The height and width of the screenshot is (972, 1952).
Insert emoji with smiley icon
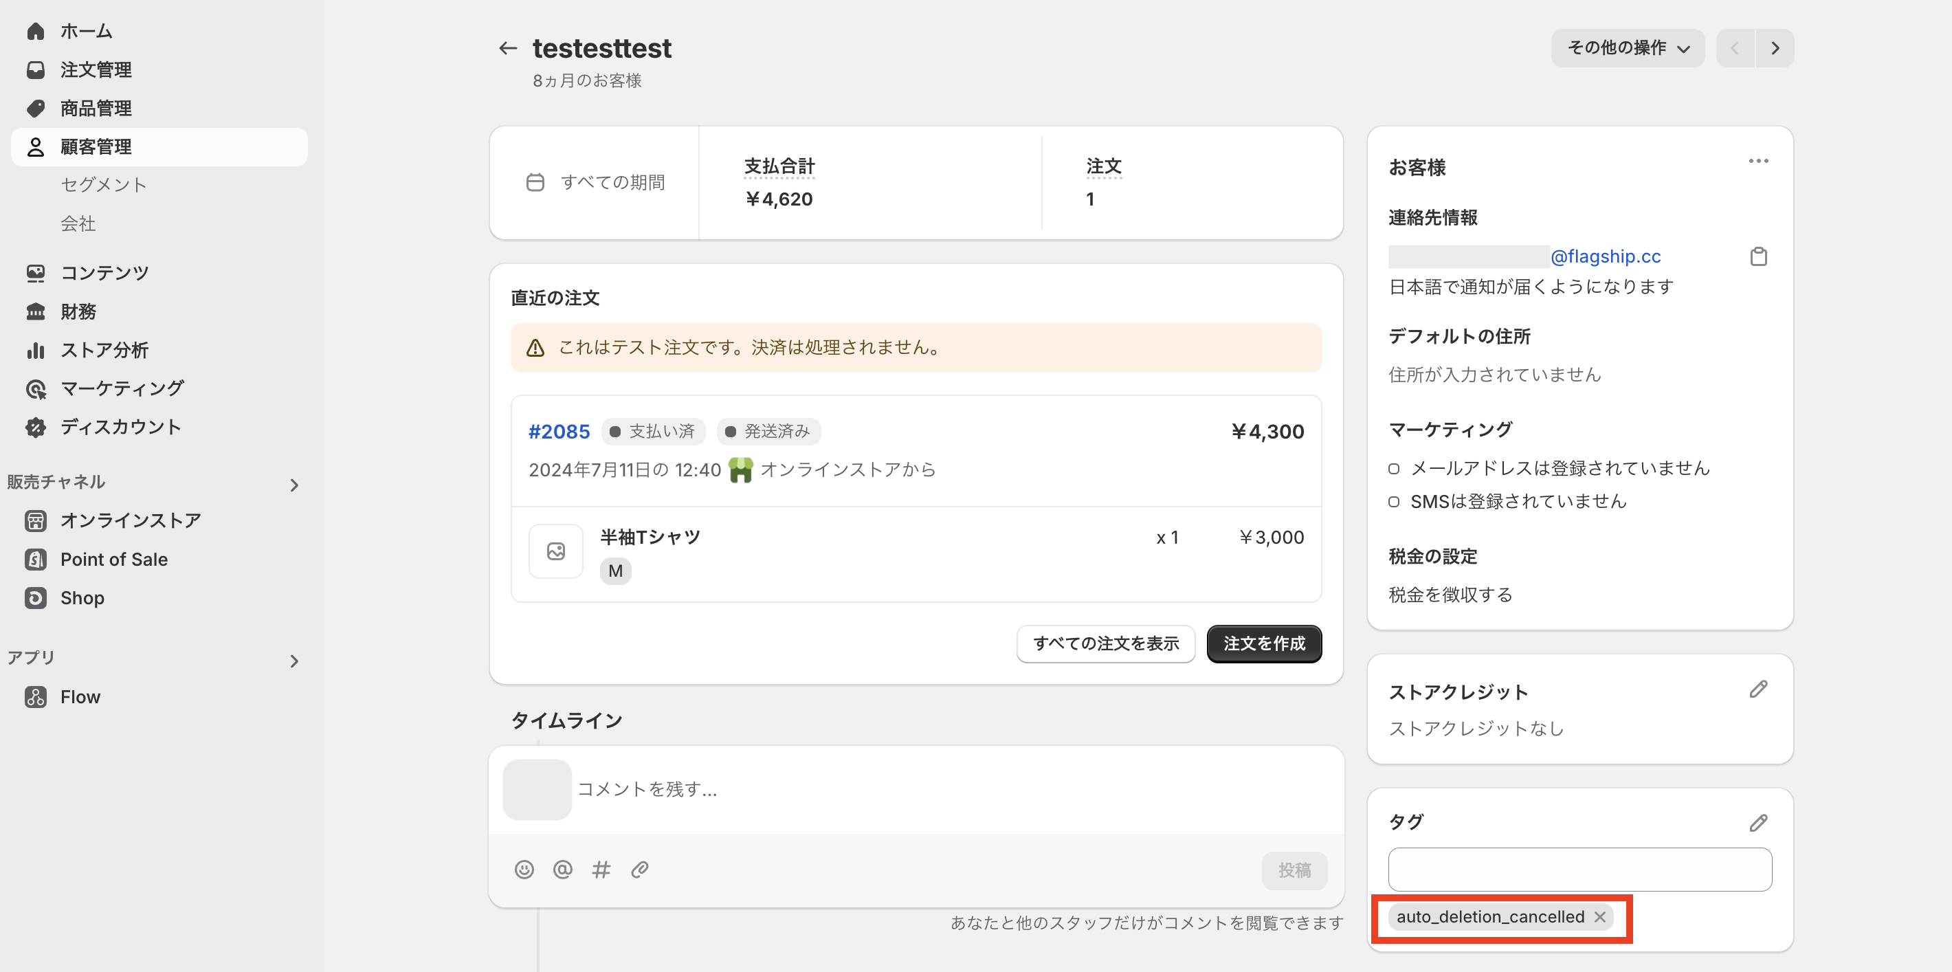(x=524, y=870)
